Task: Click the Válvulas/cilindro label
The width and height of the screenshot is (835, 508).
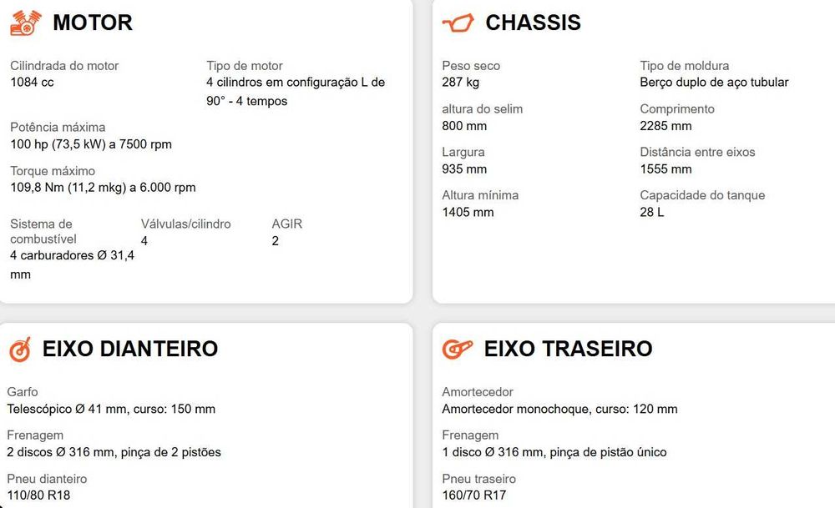Action: [186, 224]
